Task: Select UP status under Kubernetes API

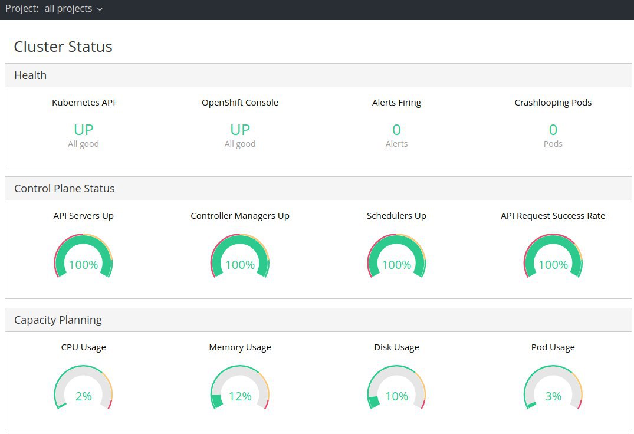Action: (83, 130)
